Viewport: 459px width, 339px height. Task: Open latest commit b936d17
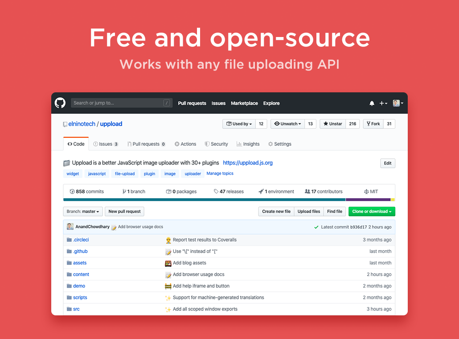click(x=358, y=227)
